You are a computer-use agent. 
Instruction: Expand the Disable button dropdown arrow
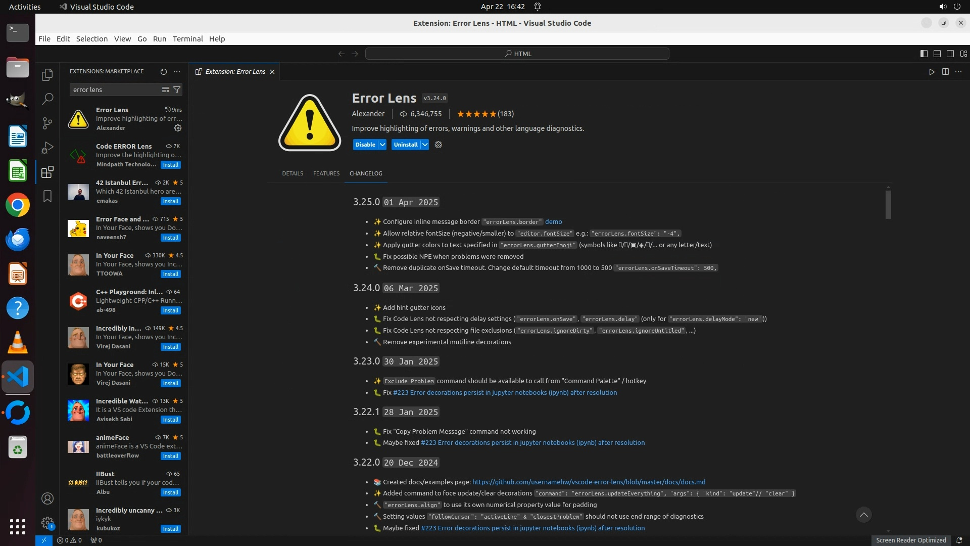click(x=382, y=145)
